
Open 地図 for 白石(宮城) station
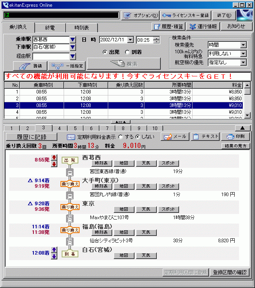click(x=124, y=255)
